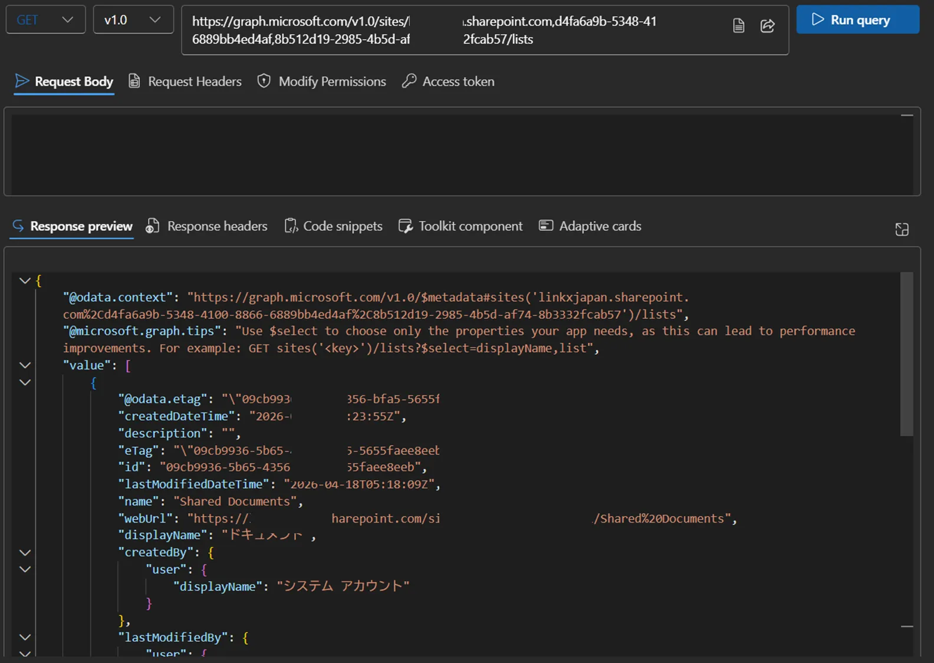The height and width of the screenshot is (663, 934).
Task: Click the "createdDateTime" property line
Action: (262, 417)
